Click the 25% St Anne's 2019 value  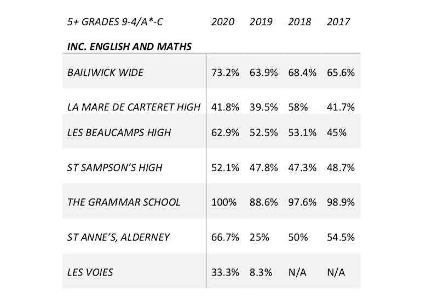(x=260, y=237)
